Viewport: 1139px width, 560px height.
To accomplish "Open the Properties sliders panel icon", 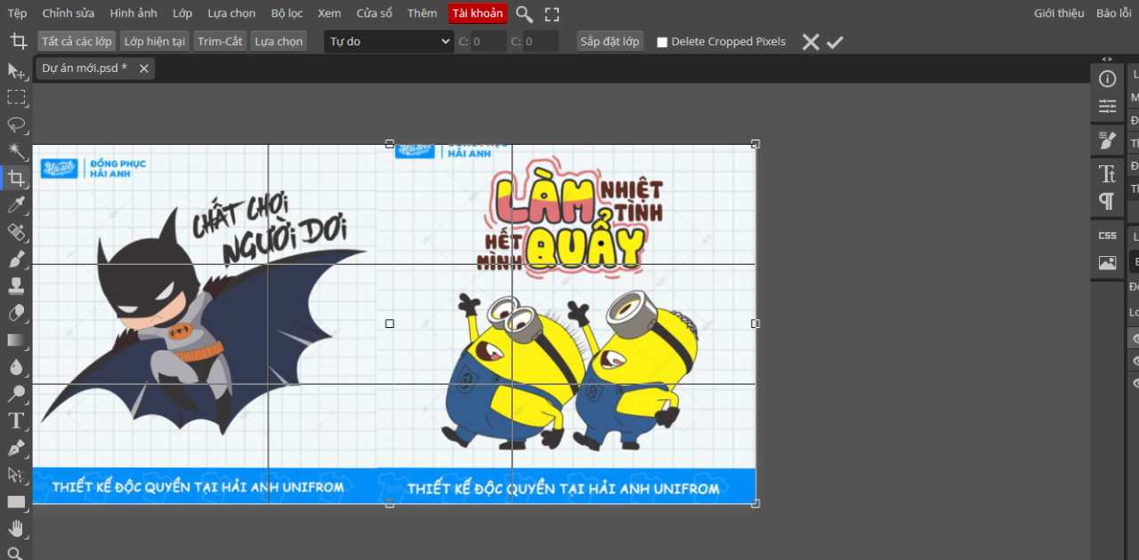I will coord(1107,107).
